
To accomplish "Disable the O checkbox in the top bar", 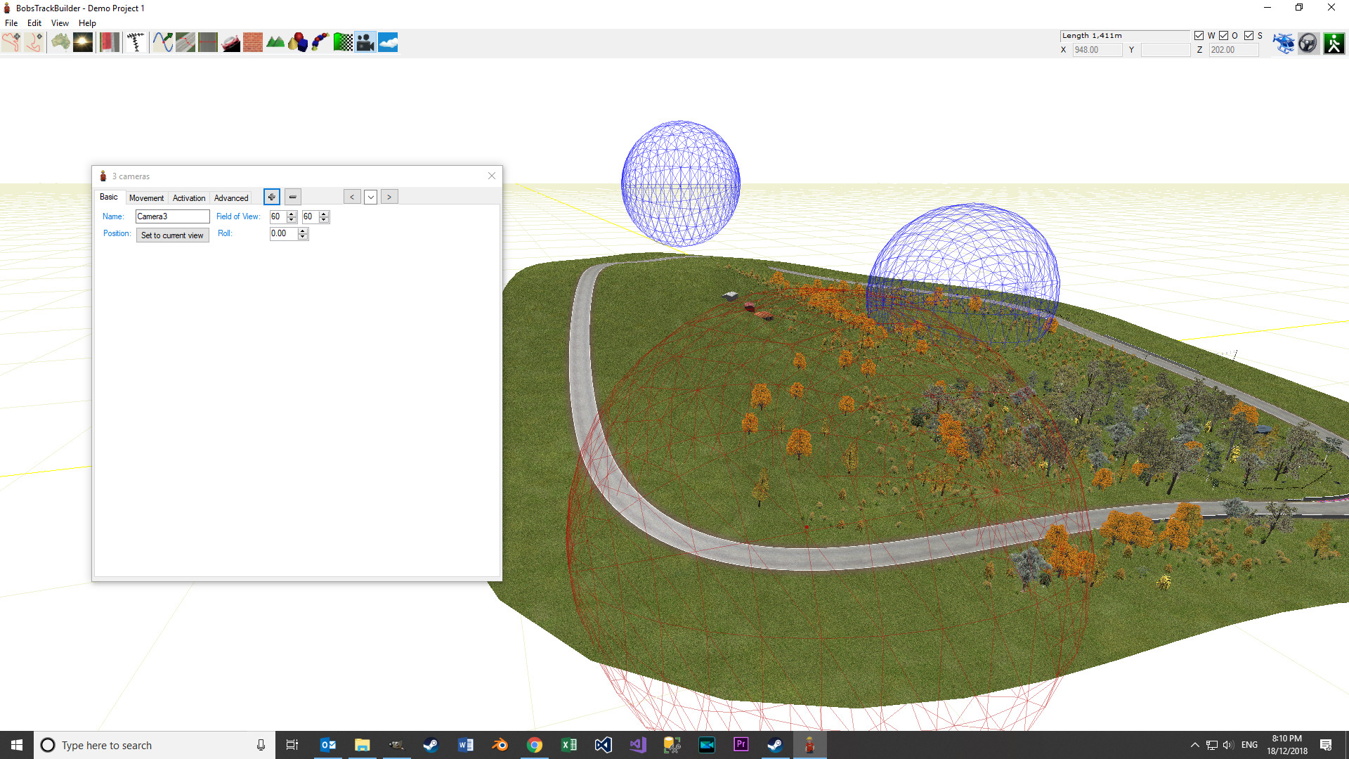I will (x=1223, y=35).
